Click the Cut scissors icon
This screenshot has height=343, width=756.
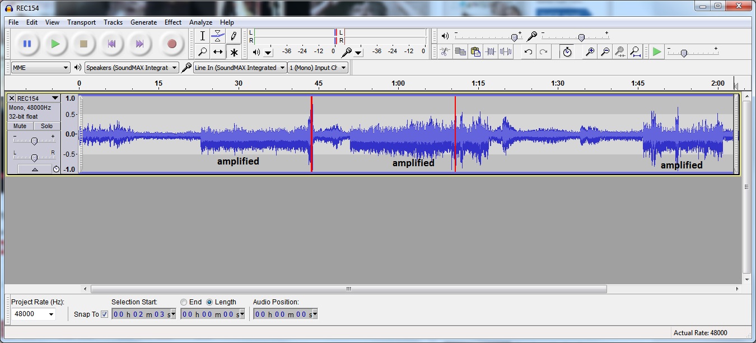click(x=445, y=52)
